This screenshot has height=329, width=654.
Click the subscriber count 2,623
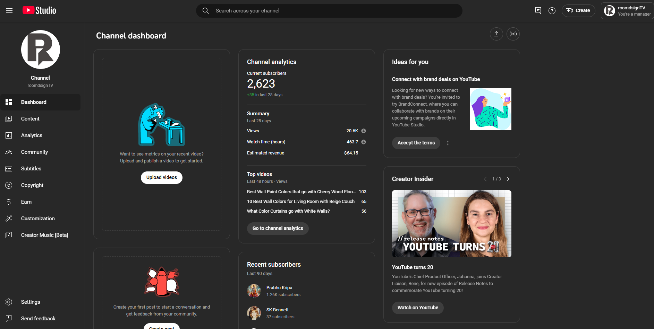261,84
